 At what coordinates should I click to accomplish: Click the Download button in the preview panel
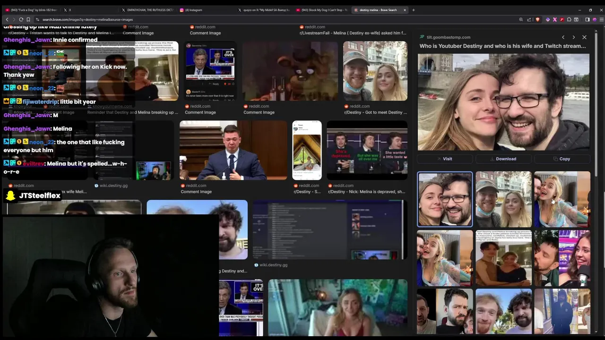503,159
